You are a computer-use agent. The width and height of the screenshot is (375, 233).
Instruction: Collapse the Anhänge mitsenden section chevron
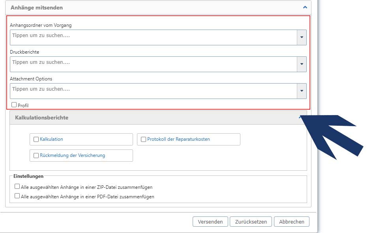[x=305, y=7]
